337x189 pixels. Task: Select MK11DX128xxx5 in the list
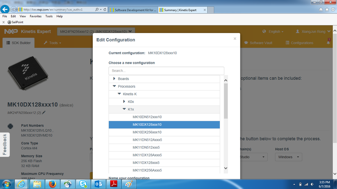click(164, 163)
